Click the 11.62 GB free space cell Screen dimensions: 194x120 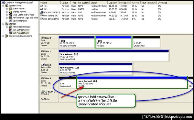point(124,19)
